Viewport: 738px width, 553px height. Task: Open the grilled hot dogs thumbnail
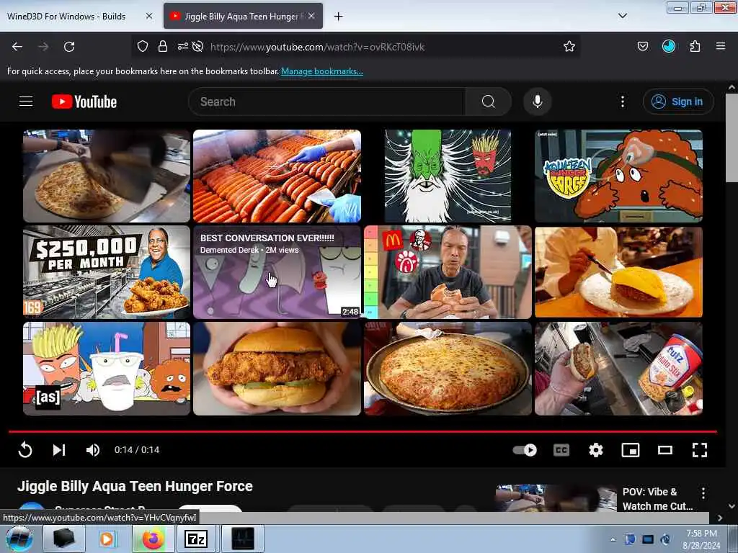pos(277,176)
